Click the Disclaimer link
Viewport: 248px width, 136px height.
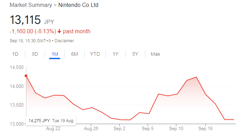(x=64, y=41)
